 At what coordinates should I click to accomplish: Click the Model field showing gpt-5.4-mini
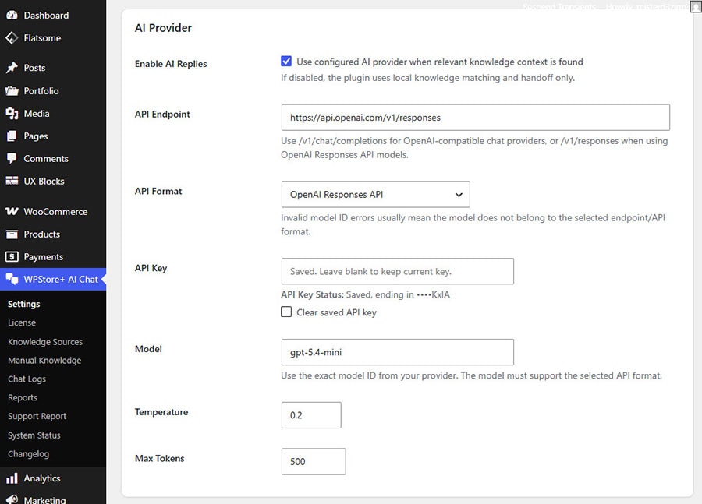coord(398,352)
